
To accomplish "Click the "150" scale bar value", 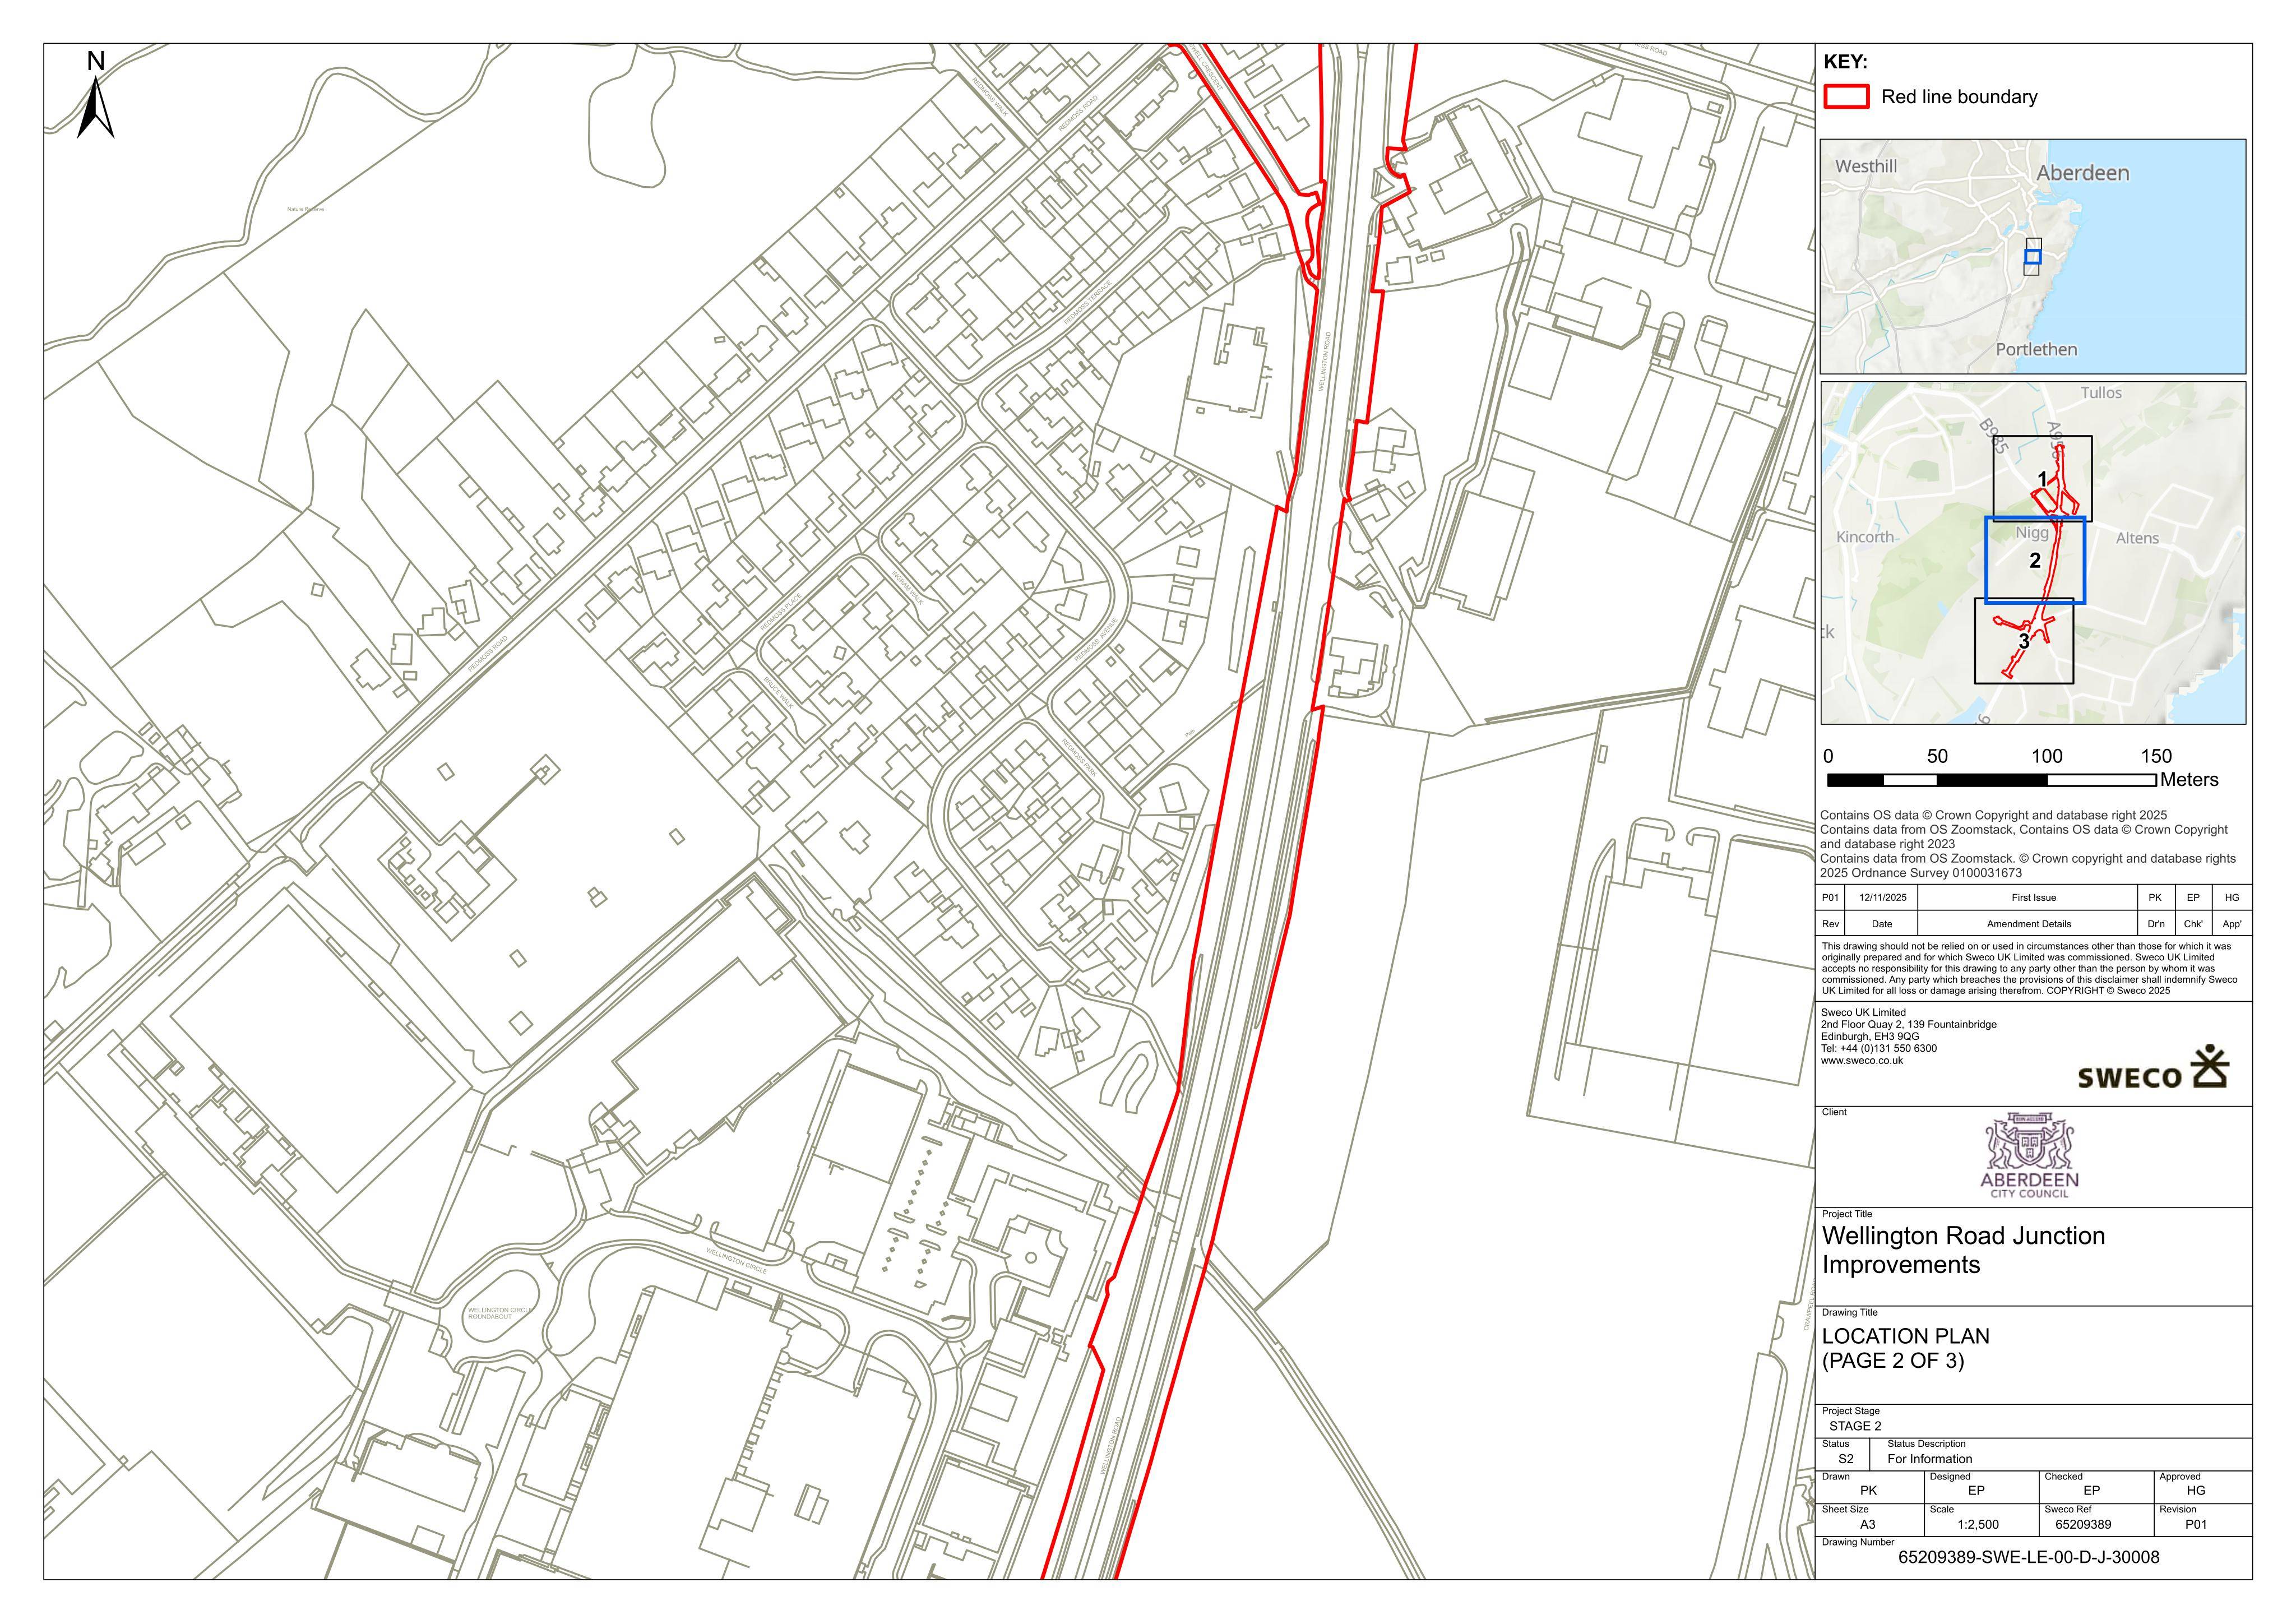I will [2156, 756].
